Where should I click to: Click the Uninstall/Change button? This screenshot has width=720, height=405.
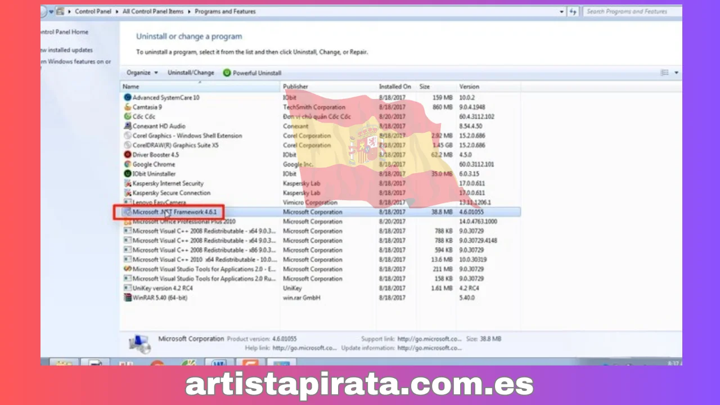pyautogui.click(x=191, y=73)
